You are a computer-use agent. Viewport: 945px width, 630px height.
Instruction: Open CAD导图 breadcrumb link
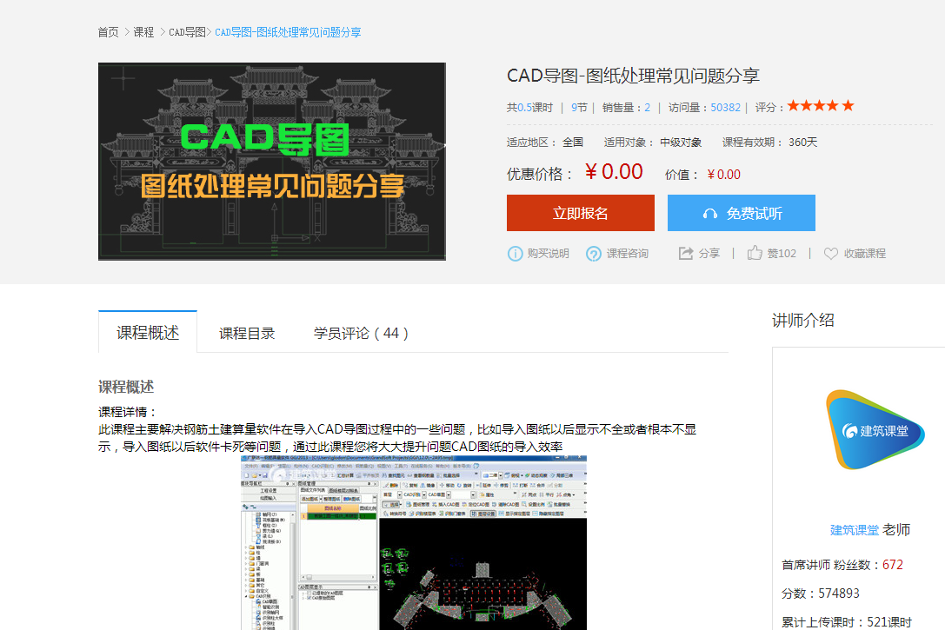[x=187, y=32]
